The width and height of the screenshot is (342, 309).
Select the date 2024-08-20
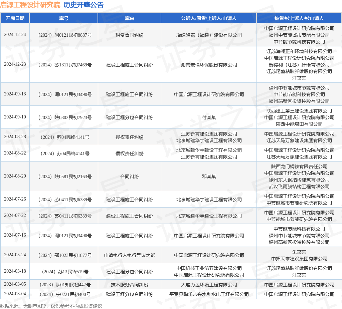point(15,176)
